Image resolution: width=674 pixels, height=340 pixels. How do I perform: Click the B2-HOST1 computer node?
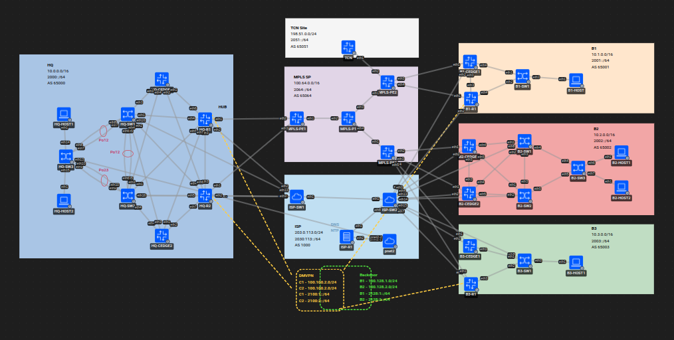[621, 152]
